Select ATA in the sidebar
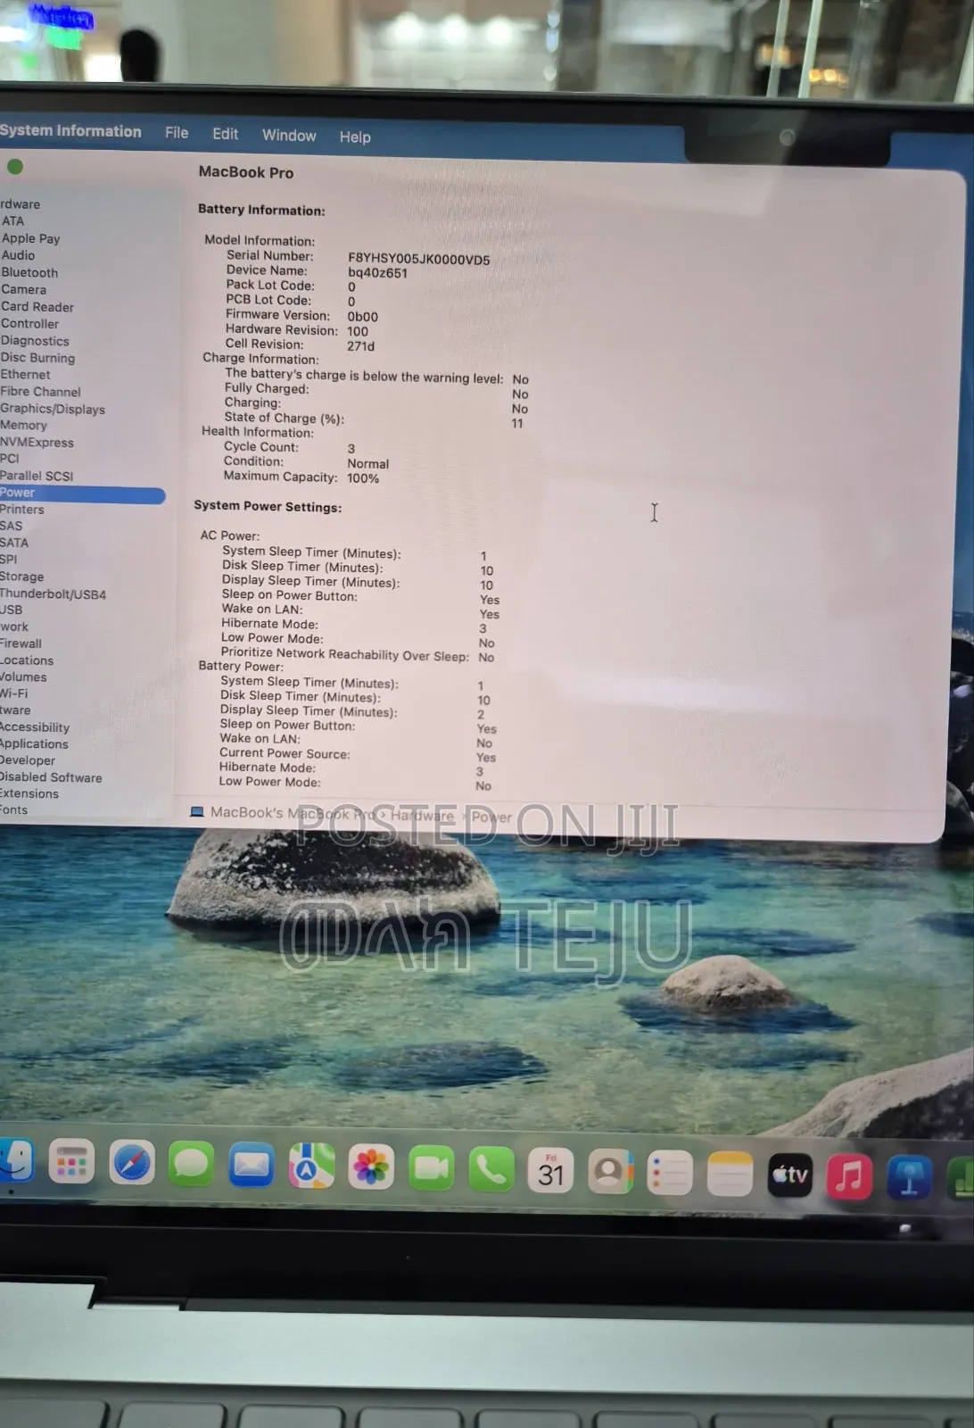 coord(12,220)
